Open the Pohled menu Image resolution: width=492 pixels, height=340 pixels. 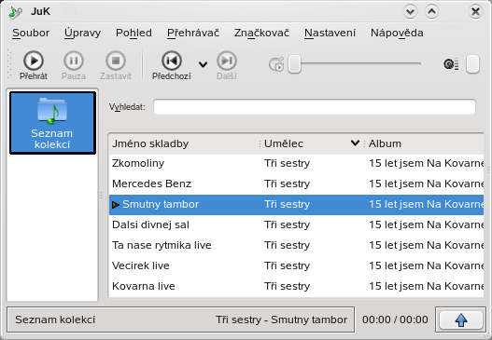[x=134, y=33]
